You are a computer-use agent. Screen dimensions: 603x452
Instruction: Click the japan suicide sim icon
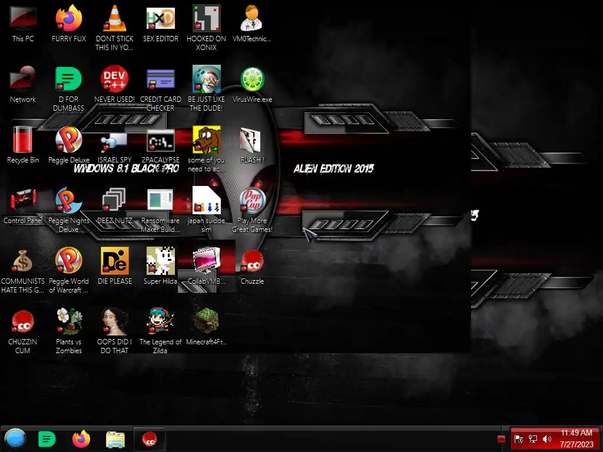coord(206,210)
